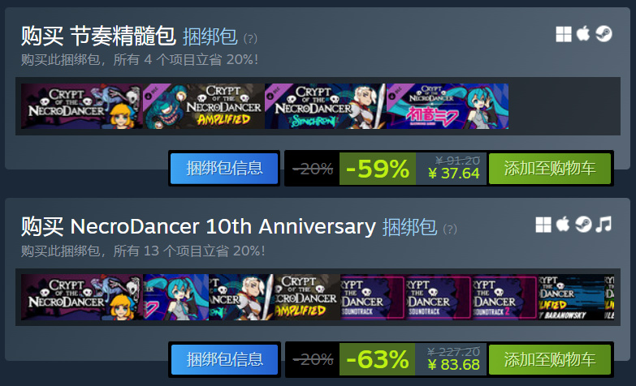Open the Synchrony DLC thumbnail in first bundle
This screenshot has width=636, height=386.
click(325, 106)
